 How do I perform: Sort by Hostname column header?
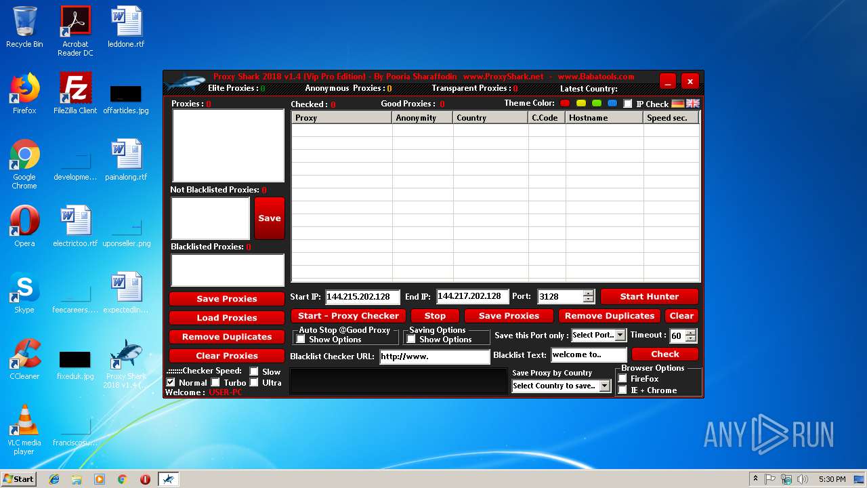605,118
